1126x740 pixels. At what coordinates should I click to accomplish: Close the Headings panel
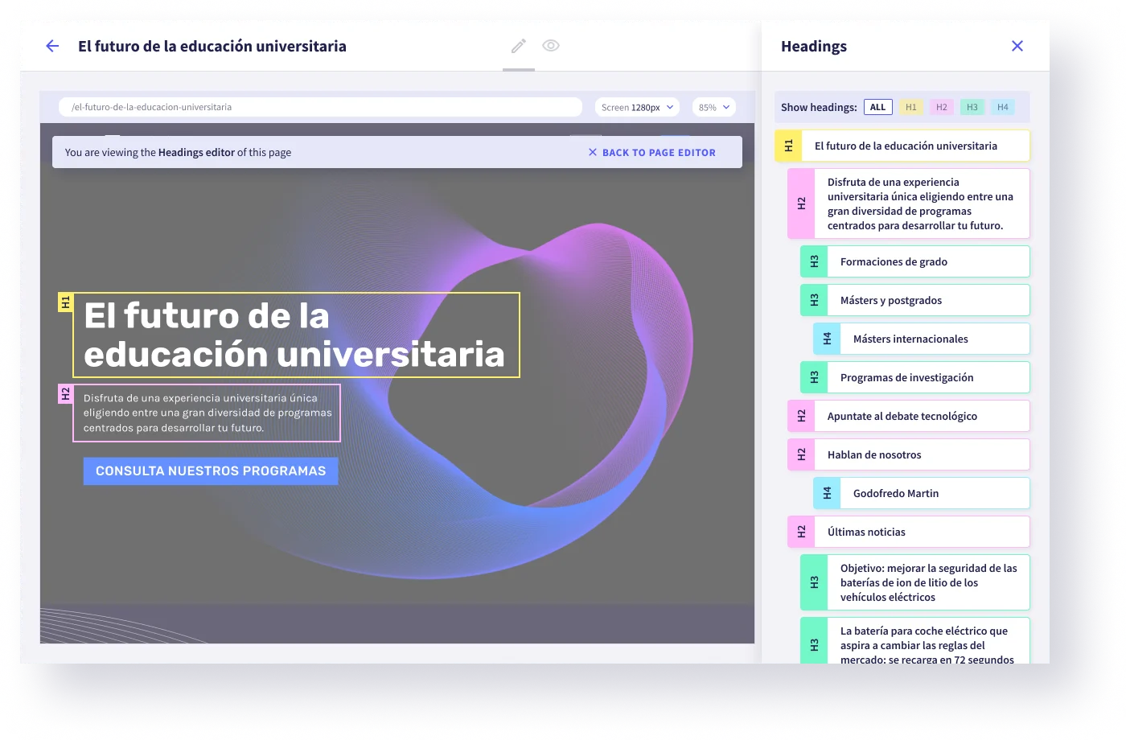[x=1017, y=46]
